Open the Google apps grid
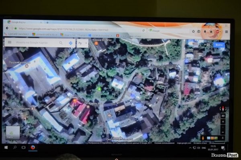This screenshot has height=160, width=241. point(208,45)
